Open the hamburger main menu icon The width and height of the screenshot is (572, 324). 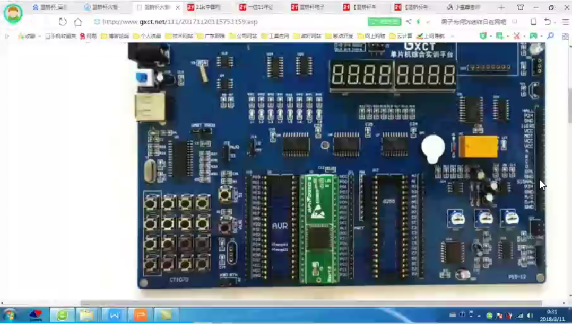point(565,22)
